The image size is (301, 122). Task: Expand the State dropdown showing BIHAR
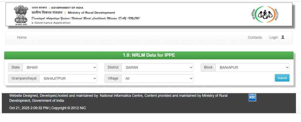60,68
